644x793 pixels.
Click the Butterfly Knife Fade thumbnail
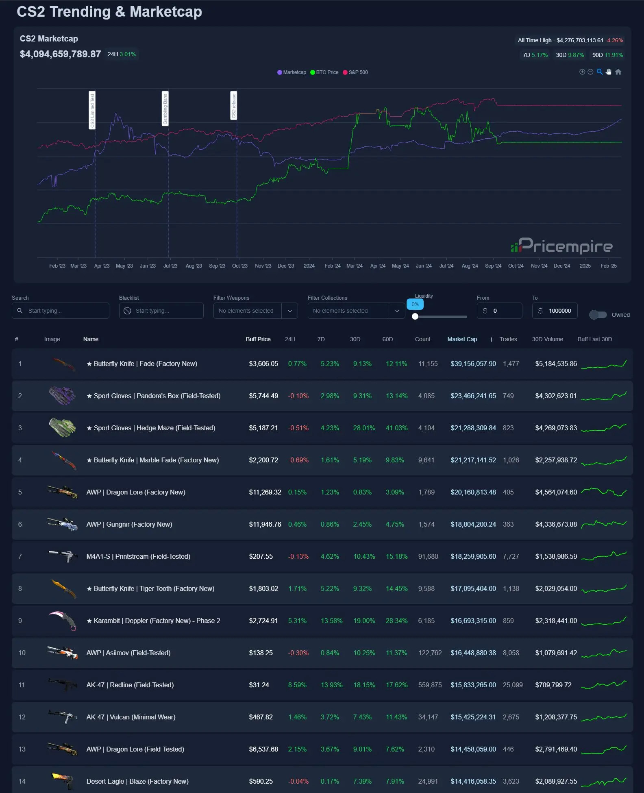coord(64,364)
